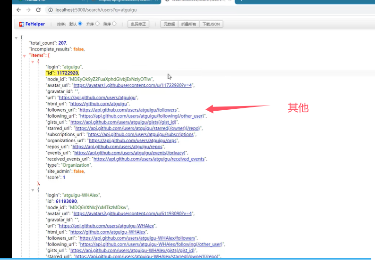The width and height of the screenshot is (375, 261).
Task: Click the "score": 1 line
Action: [x=55, y=177]
